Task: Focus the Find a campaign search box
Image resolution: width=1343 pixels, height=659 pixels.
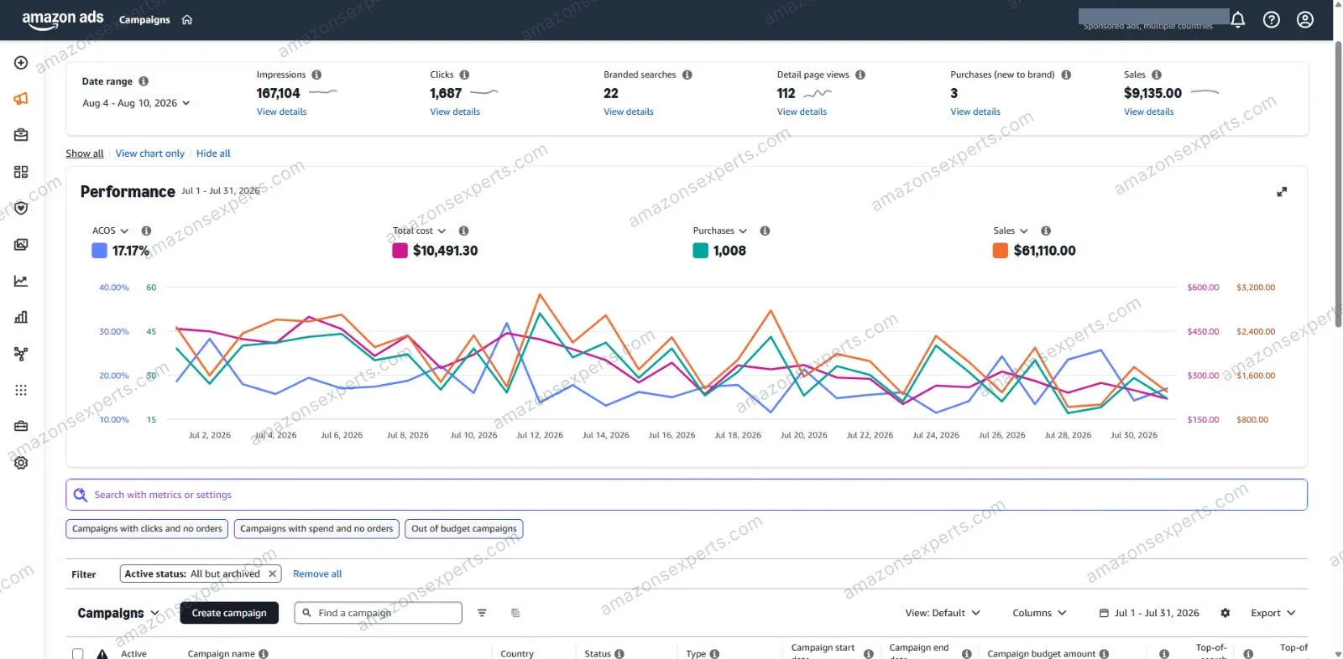Action: (378, 613)
